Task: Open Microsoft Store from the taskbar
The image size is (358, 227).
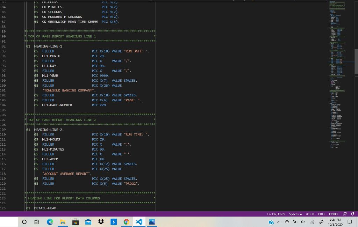Action: coord(75,222)
